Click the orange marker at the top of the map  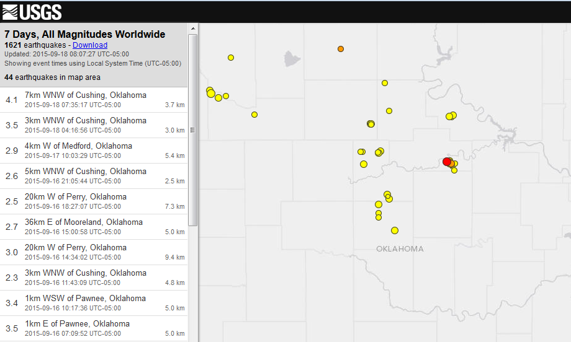(x=341, y=49)
